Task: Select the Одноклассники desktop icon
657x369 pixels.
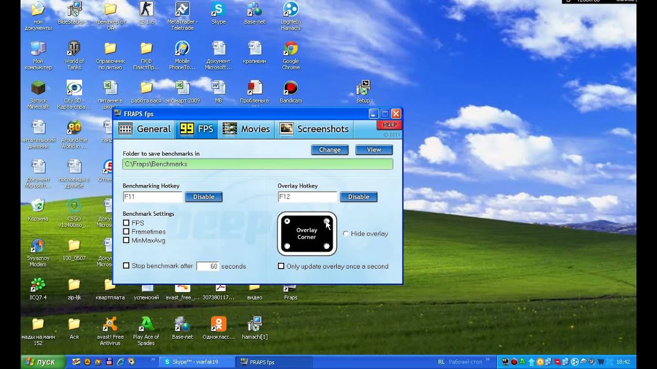Action: click(x=219, y=328)
